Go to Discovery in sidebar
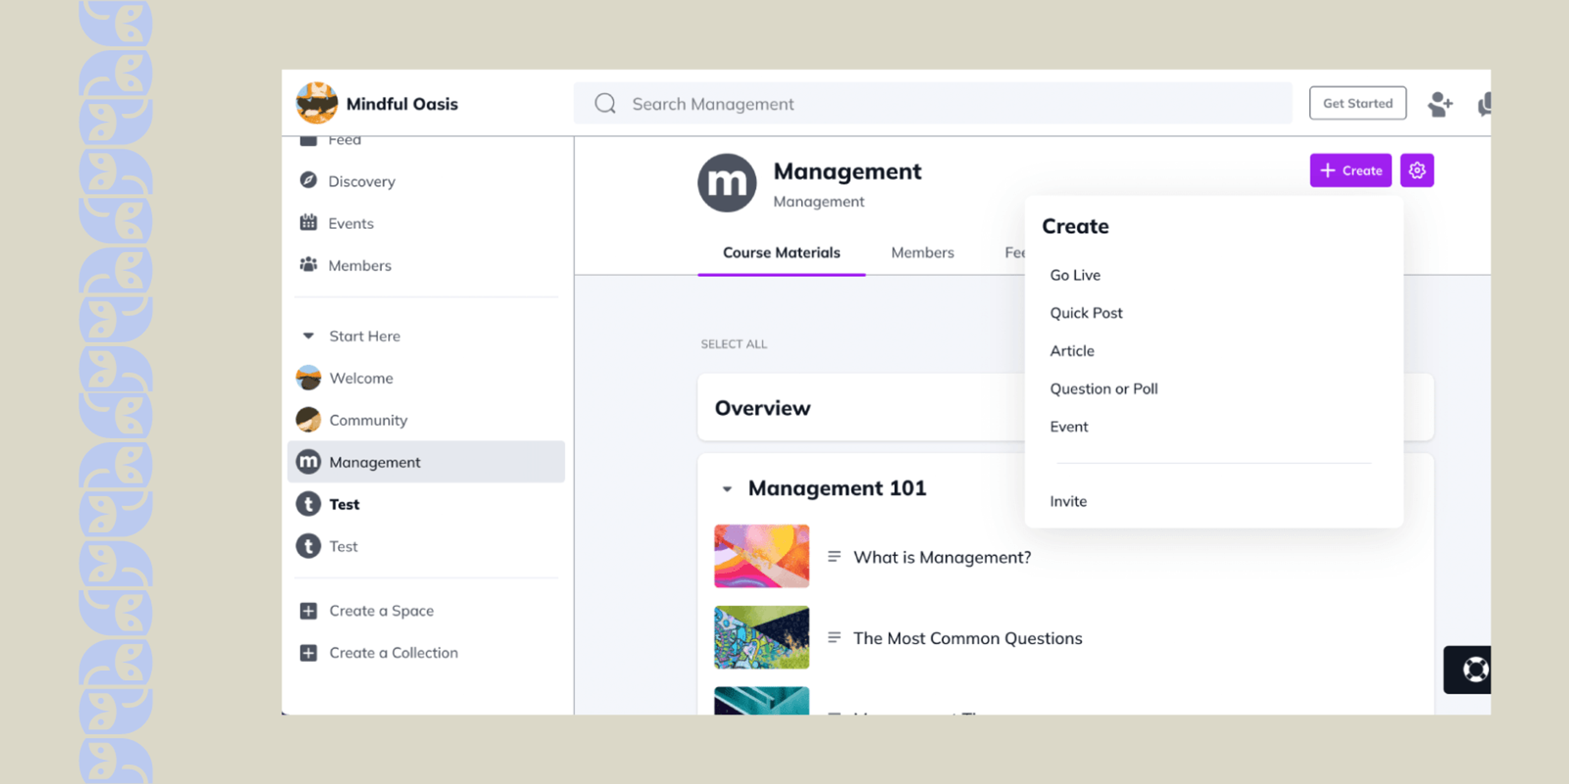1569x784 pixels. pos(362,181)
